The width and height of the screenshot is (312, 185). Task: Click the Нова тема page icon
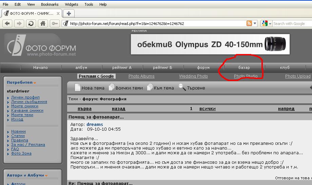tap(77, 88)
